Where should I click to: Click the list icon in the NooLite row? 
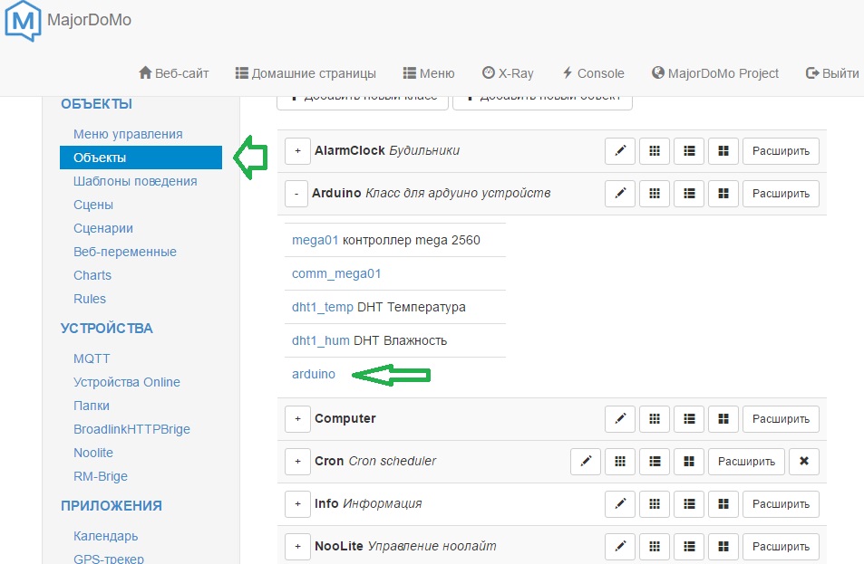point(689,547)
